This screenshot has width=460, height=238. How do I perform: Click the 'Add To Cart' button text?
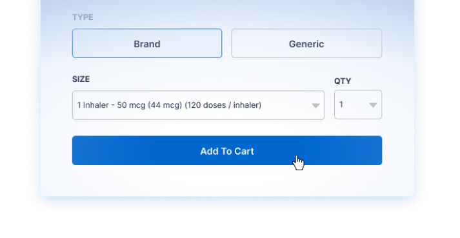(x=227, y=151)
